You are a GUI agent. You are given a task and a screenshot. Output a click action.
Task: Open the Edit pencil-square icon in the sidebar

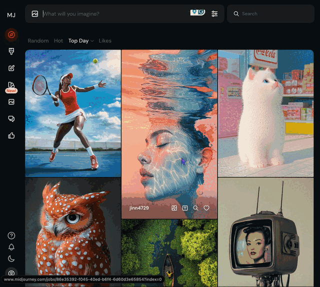pyautogui.click(x=11, y=68)
